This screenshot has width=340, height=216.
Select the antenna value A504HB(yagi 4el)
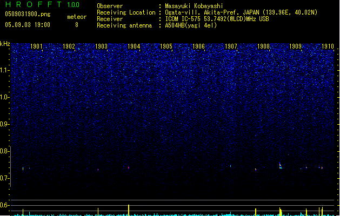tap(191, 25)
